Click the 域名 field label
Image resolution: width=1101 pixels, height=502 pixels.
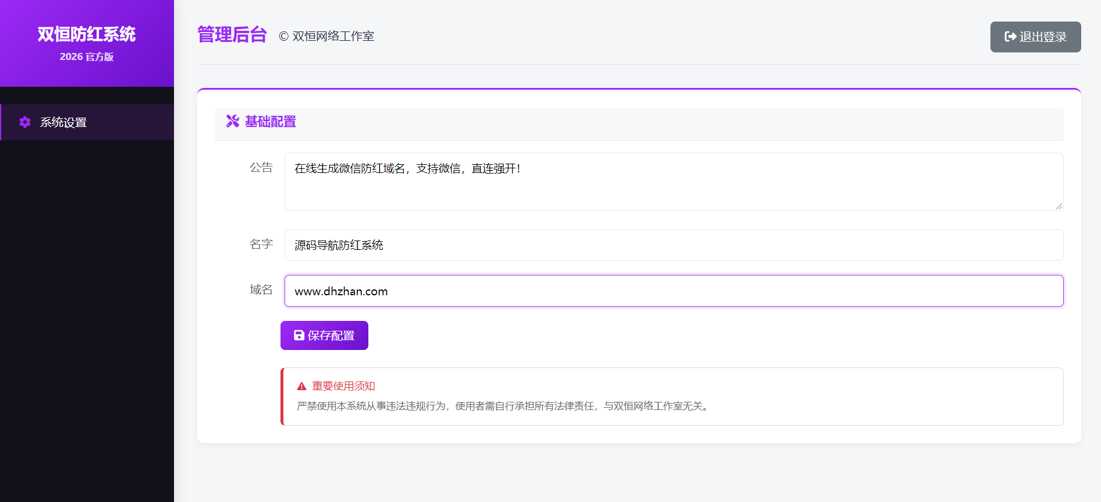point(261,289)
